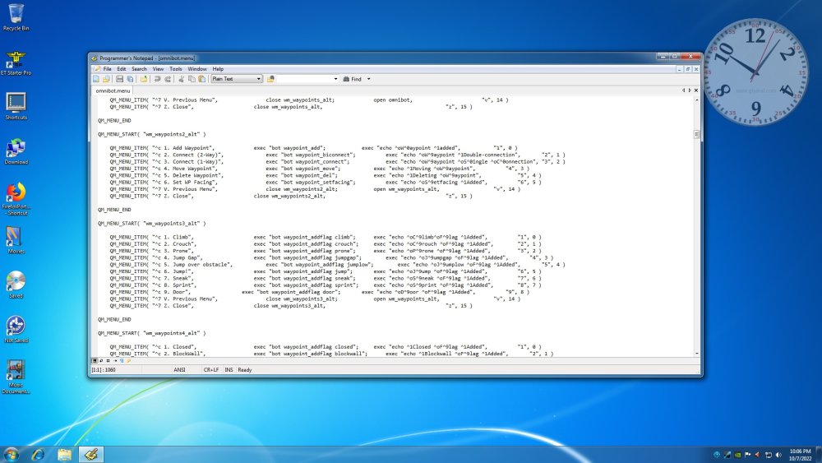822x463 pixels.
Task: Open the Help menu
Action: click(x=218, y=69)
